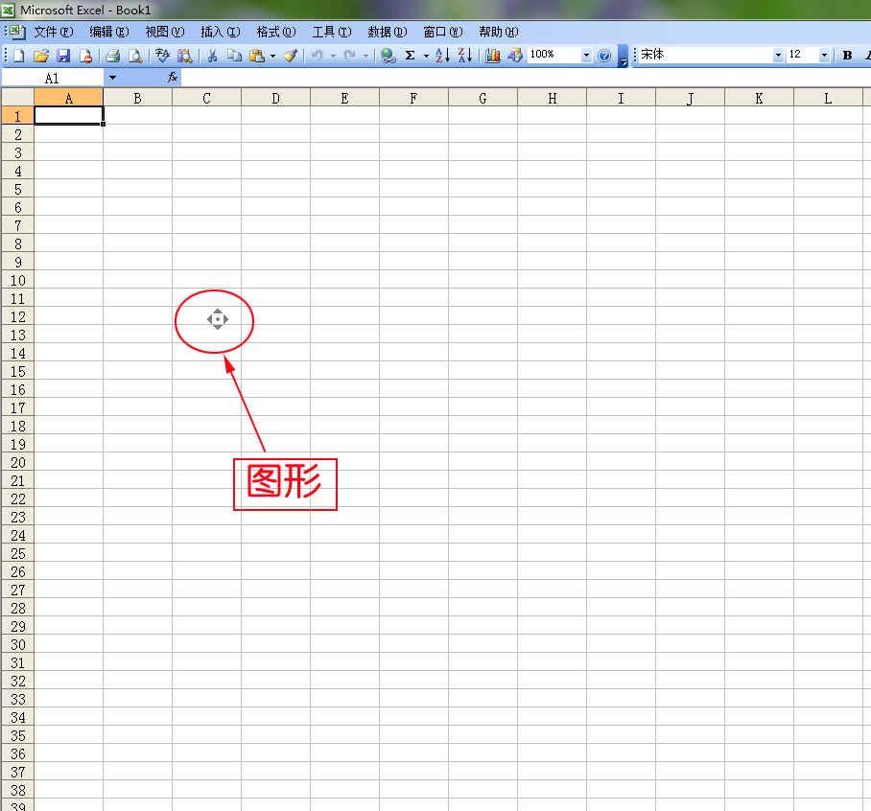871x811 pixels.
Task: Open the font name dropdown showing 宋体
Action: pyautogui.click(x=779, y=55)
